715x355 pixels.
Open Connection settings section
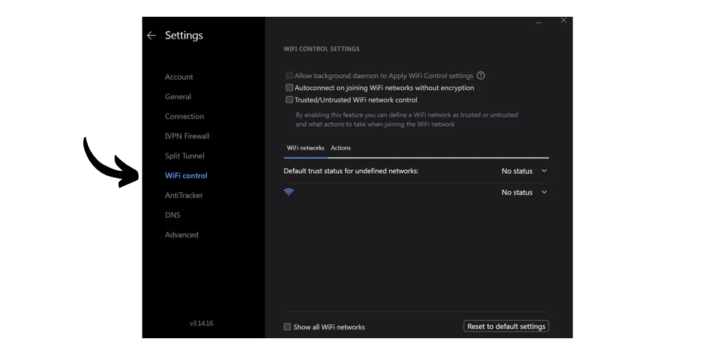(184, 116)
